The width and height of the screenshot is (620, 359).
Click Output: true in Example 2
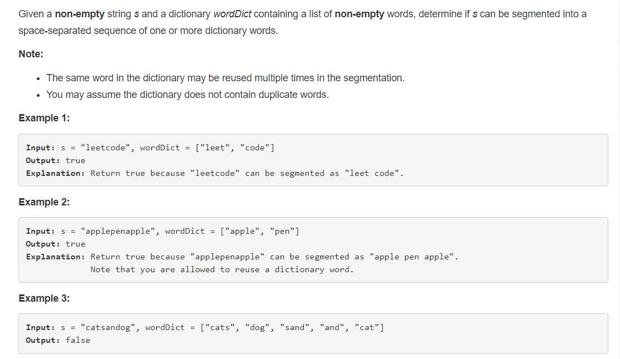point(56,244)
